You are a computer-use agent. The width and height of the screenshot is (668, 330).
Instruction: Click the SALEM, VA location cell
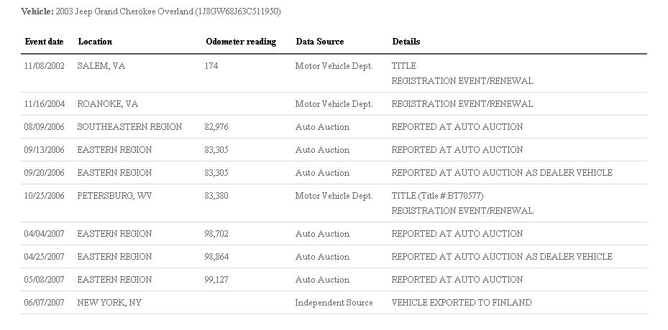[101, 66]
